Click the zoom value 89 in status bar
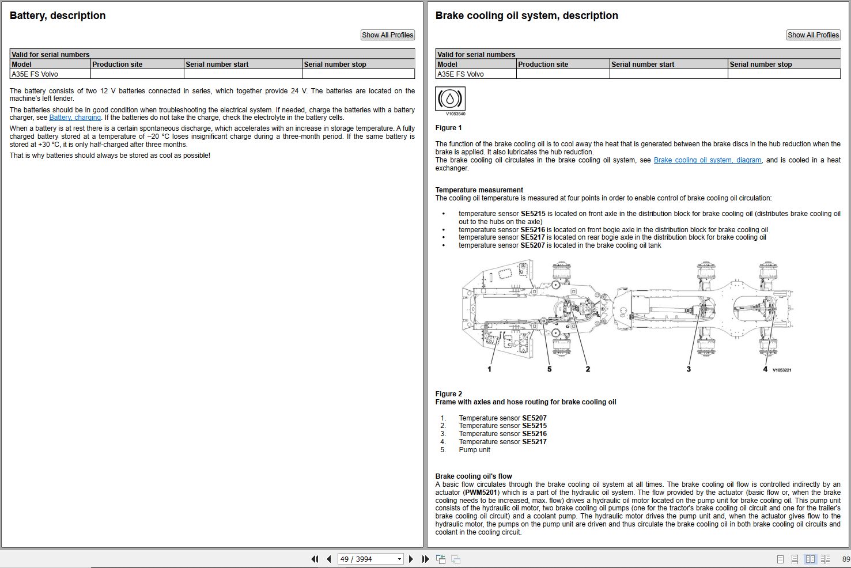 tap(846, 559)
